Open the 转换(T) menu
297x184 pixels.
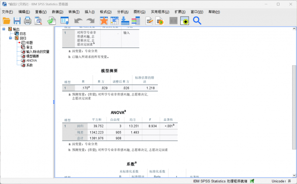(x=74, y=12)
